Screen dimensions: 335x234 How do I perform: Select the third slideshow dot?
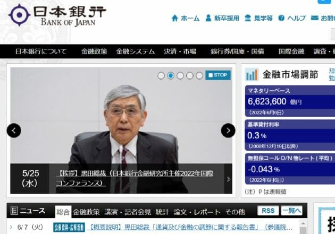point(180,75)
